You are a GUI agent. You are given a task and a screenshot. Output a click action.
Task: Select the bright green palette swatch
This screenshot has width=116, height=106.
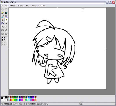(15, 100)
